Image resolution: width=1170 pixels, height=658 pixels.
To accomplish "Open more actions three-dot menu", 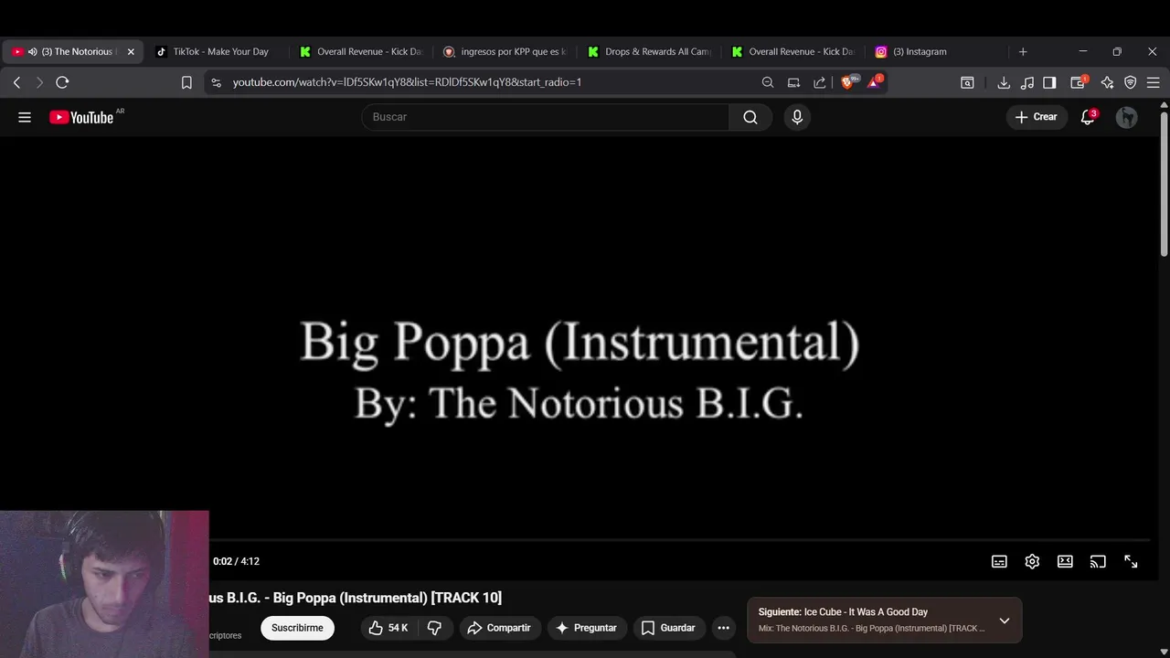I will pyautogui.click(x=723, y=628).
